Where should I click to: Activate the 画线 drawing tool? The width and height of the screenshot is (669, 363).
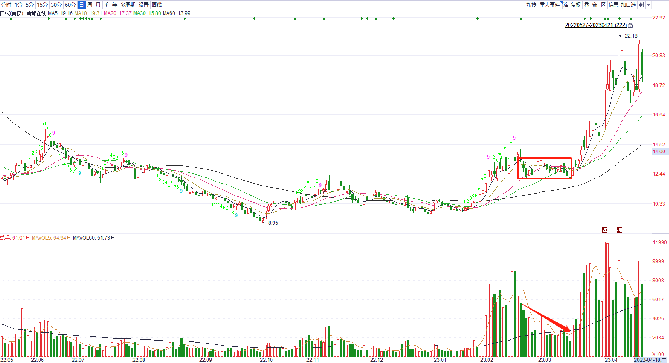coord(157,5)
